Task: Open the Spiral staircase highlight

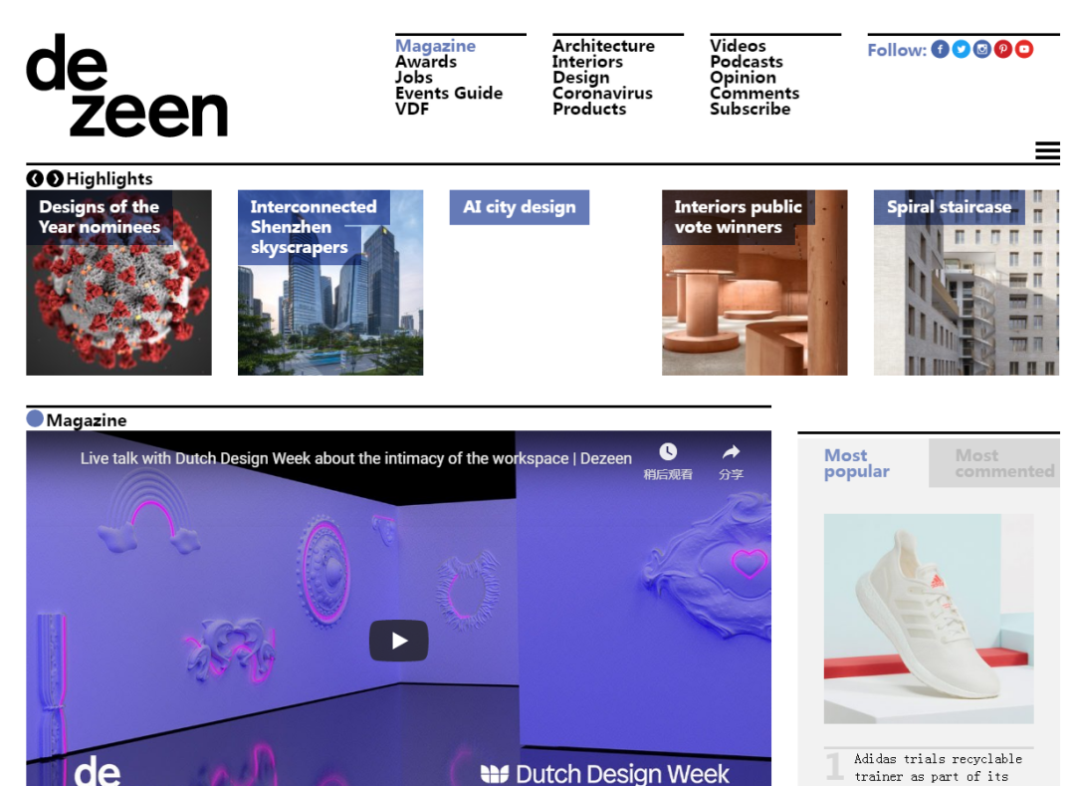Action: pos(966,283)
